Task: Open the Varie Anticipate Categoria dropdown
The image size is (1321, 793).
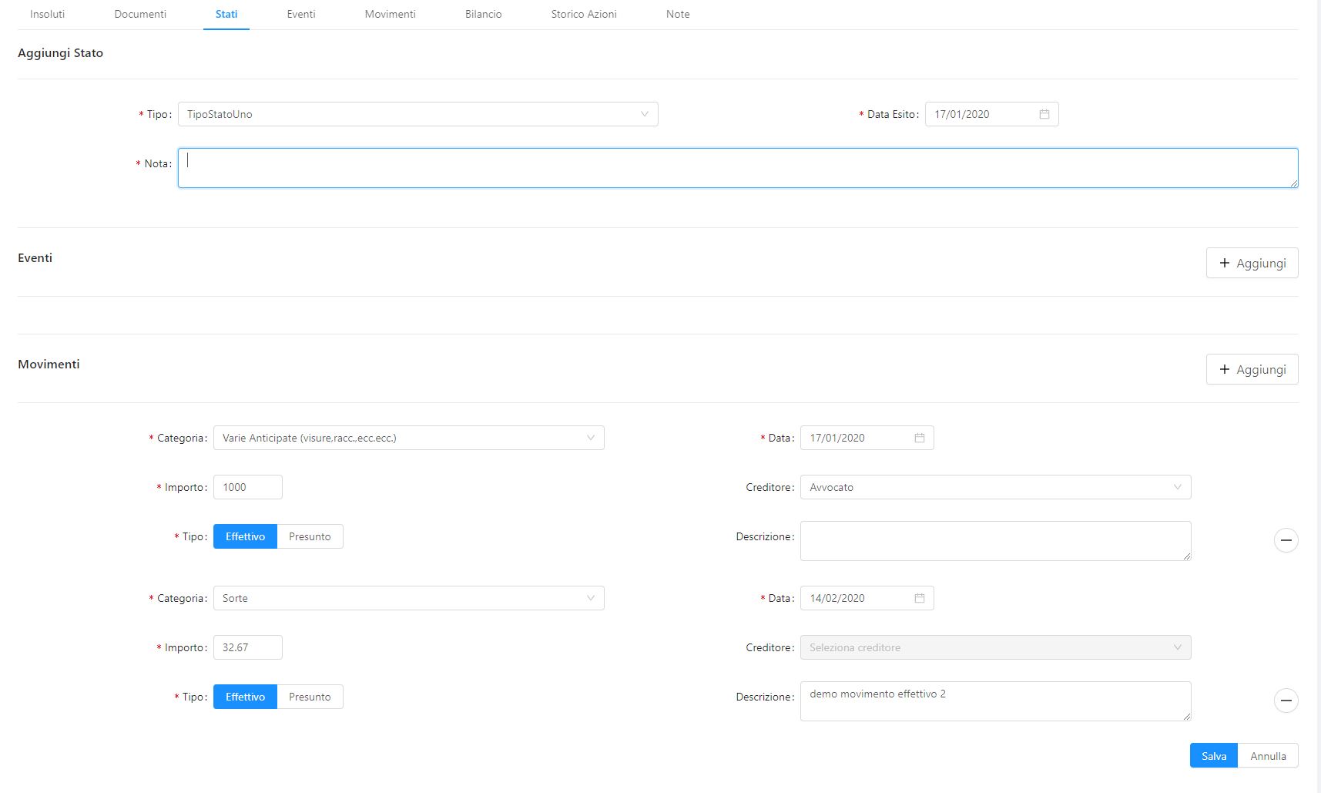Action: click(x=408, y=438)
